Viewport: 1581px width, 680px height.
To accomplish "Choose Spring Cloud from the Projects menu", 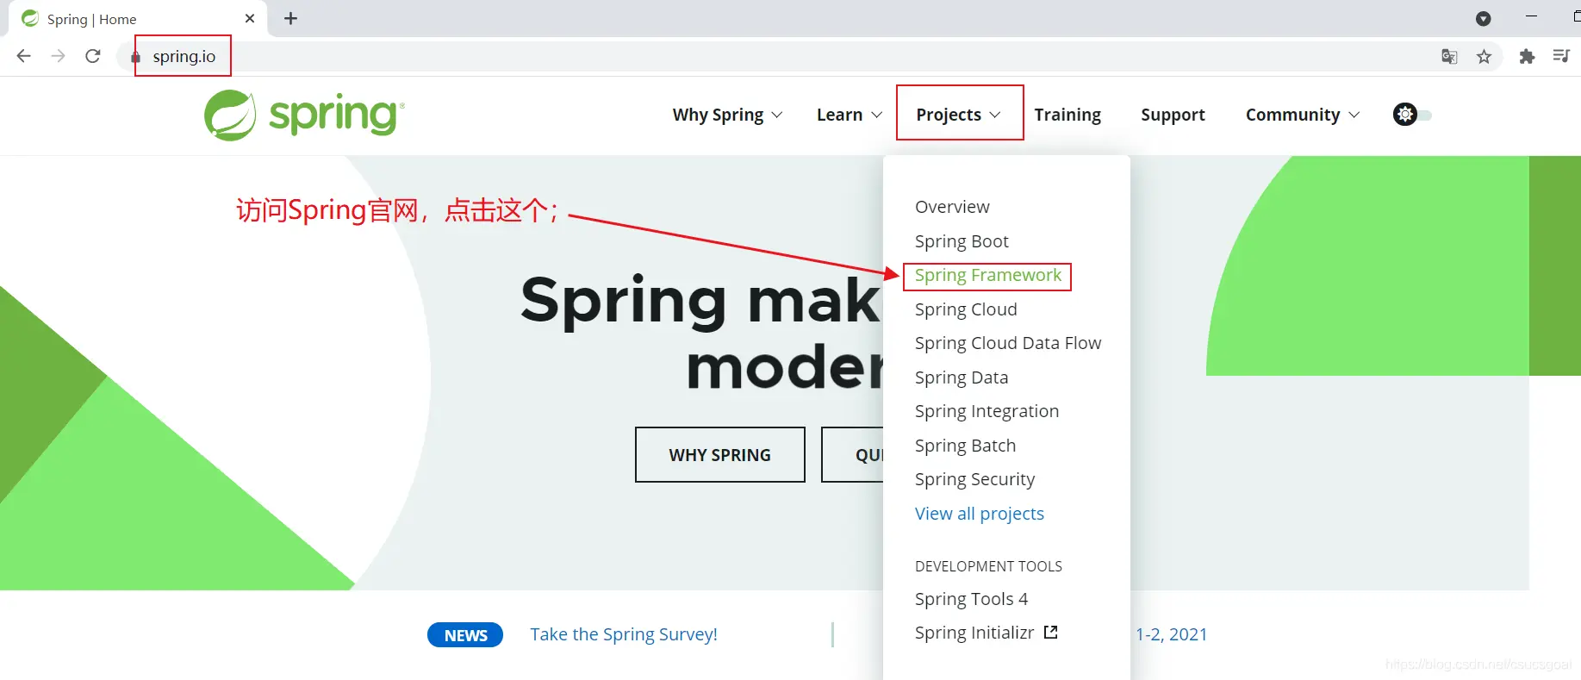I will click(x=966, y=309).
